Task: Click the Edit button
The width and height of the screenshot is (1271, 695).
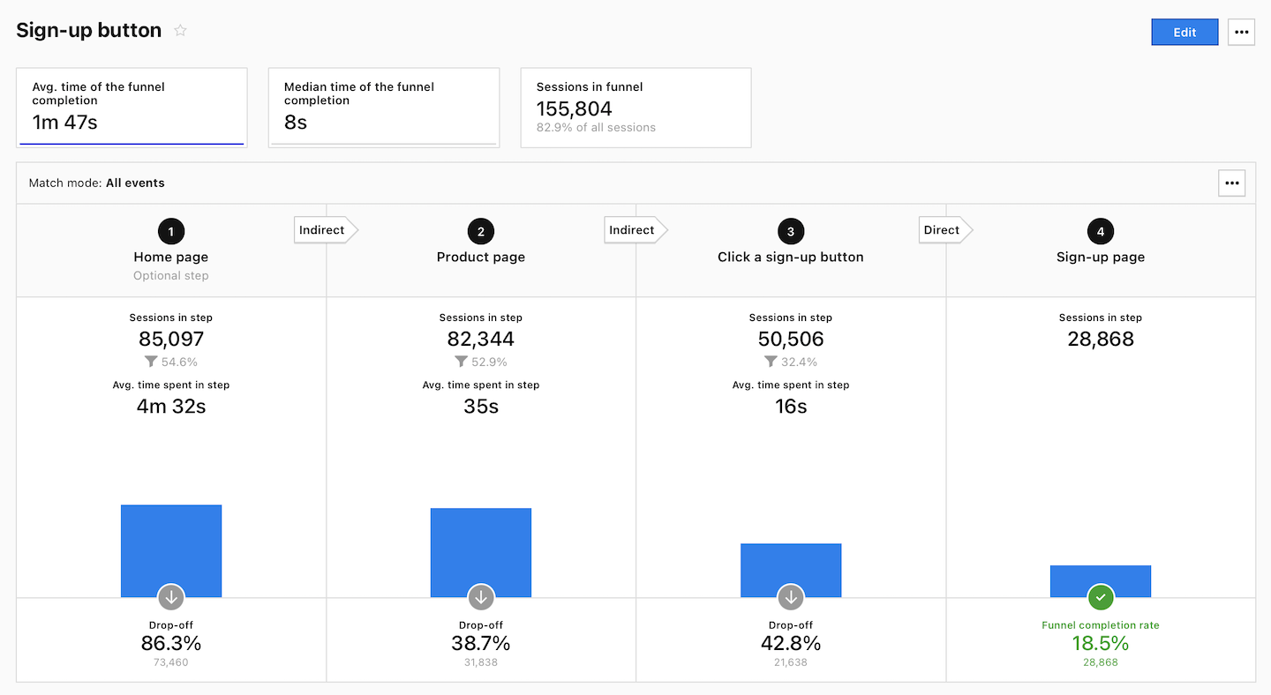Action: coord(1185,32)
